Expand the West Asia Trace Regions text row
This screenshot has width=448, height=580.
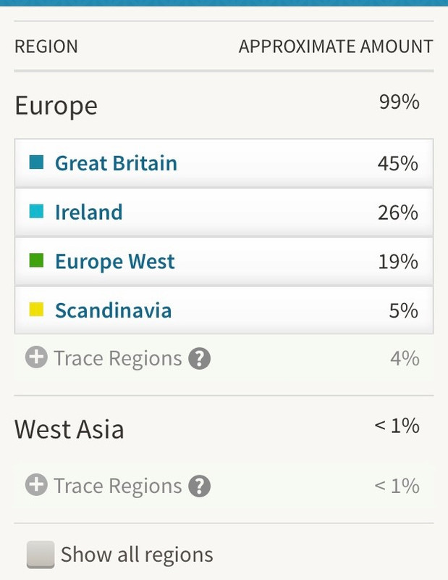pyautogui.click(x=224, y=486)
